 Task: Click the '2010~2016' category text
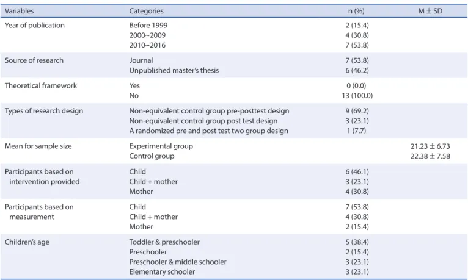(147, 45)
